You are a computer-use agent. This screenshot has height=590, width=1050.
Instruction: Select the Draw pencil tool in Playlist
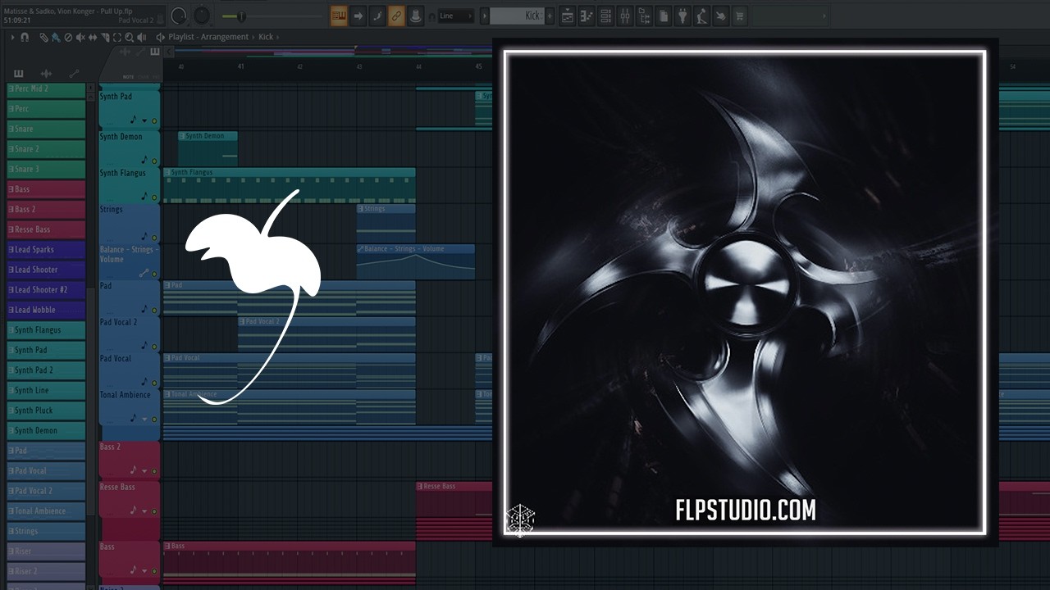tap(43, 37)
